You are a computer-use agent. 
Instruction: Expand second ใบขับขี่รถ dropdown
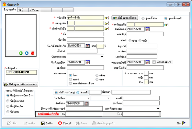pos(108,98)
